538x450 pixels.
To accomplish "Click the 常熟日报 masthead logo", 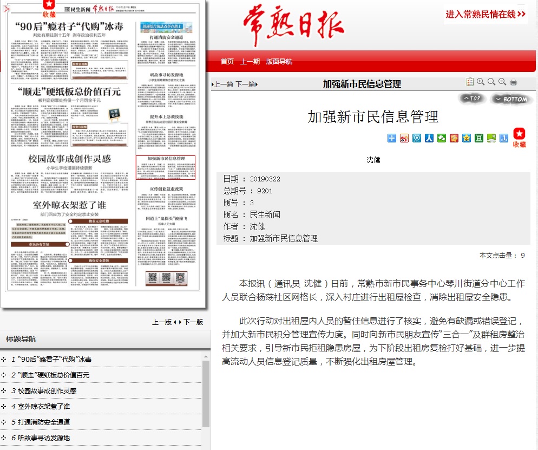I will click(x=293, y=25).
